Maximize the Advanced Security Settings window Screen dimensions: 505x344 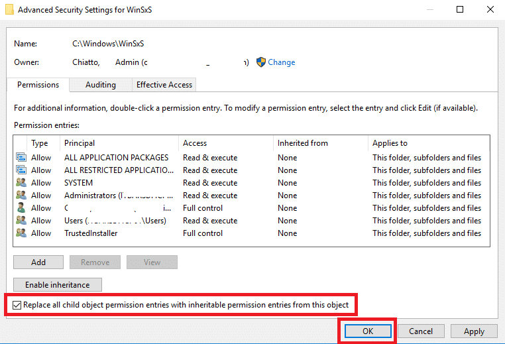(460, 9)
